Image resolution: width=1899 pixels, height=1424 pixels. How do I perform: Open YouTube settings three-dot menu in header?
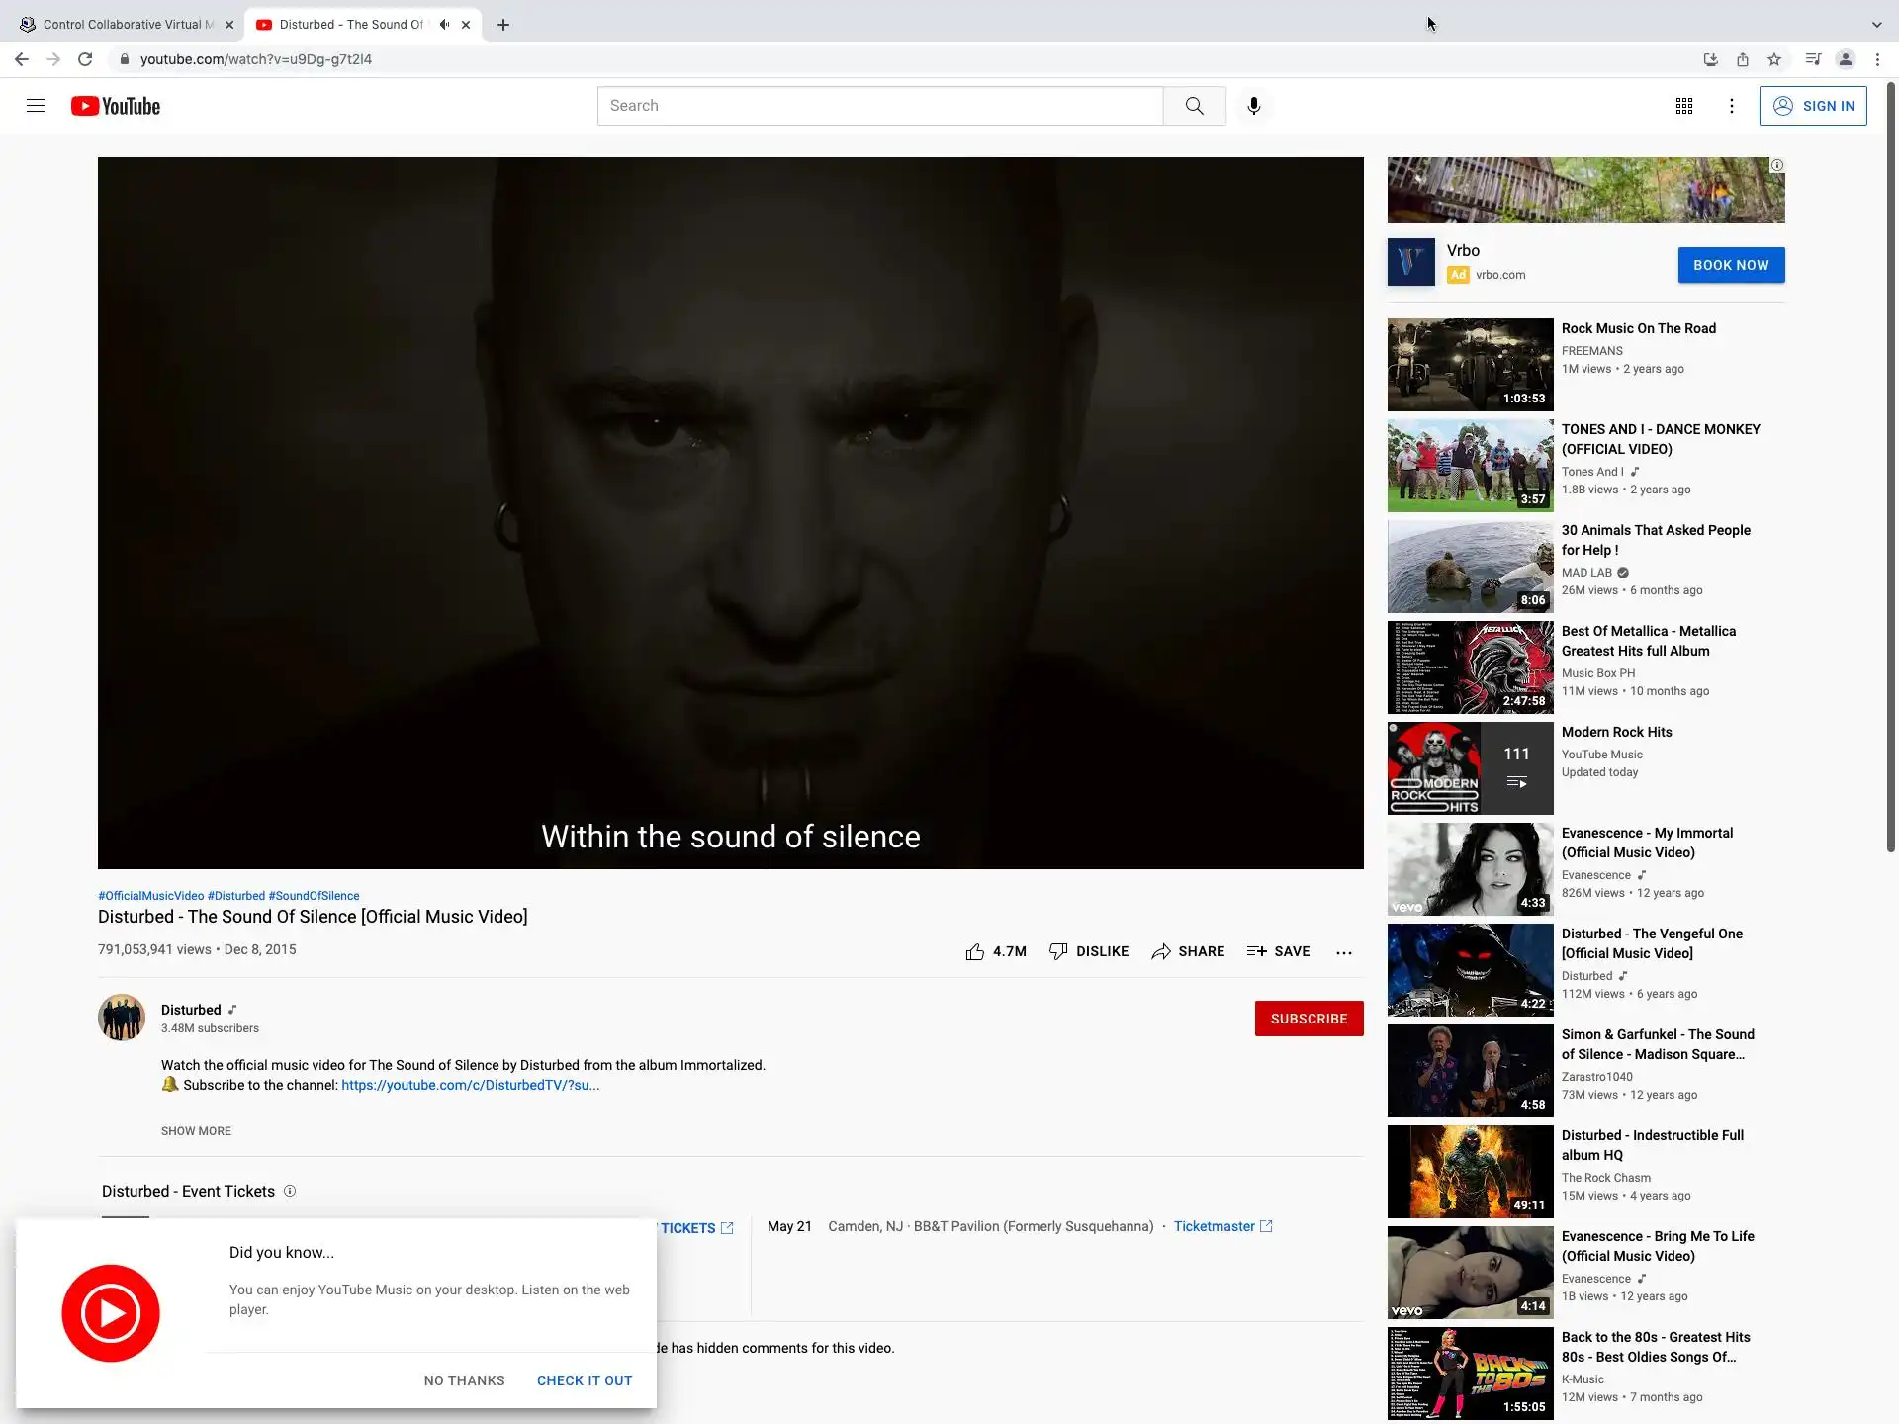[x=1731, y=106]
